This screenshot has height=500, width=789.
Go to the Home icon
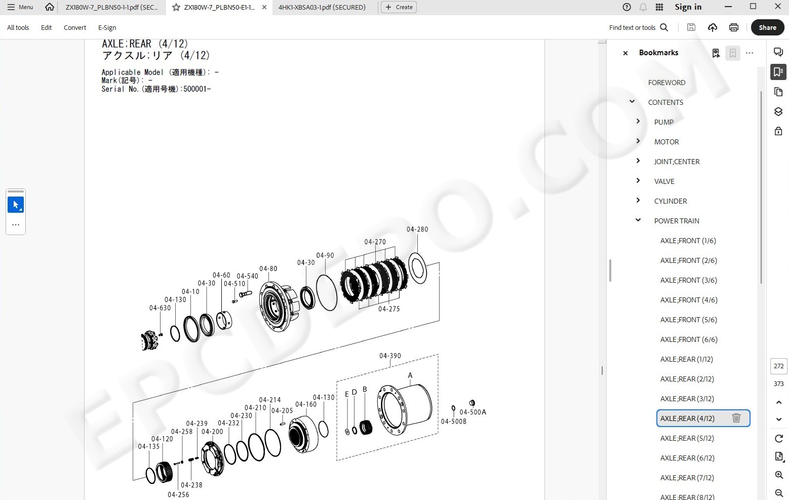pos(49,7)
